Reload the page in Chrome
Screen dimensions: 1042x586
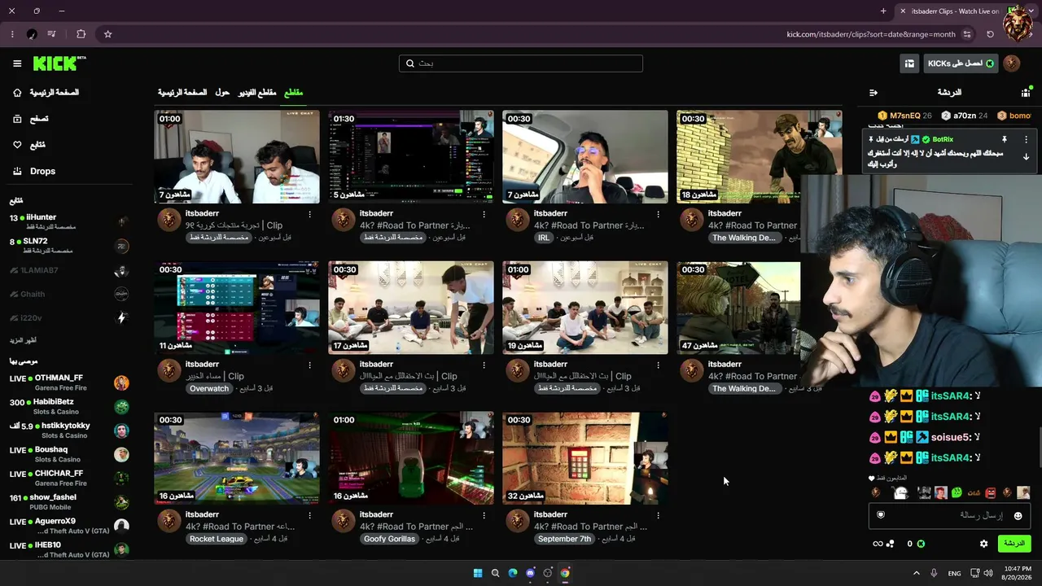click(x=990, y=34)
